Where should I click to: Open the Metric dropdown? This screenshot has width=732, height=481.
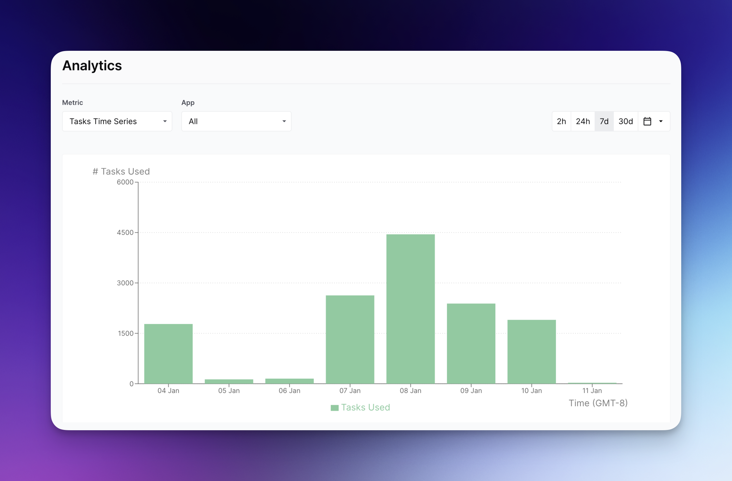click(x=117, y=121)
